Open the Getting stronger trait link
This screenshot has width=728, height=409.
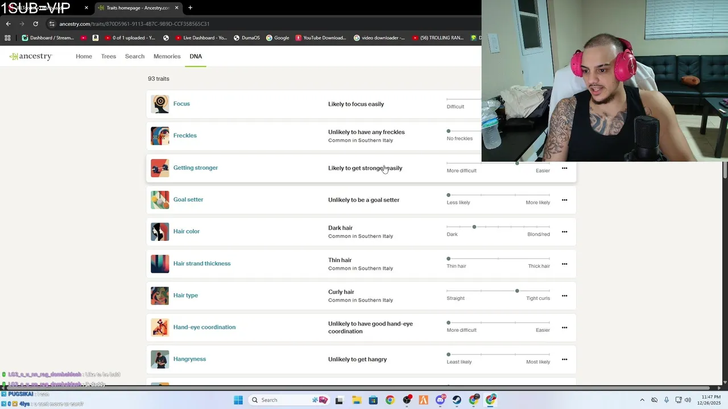tap(196, 168)
